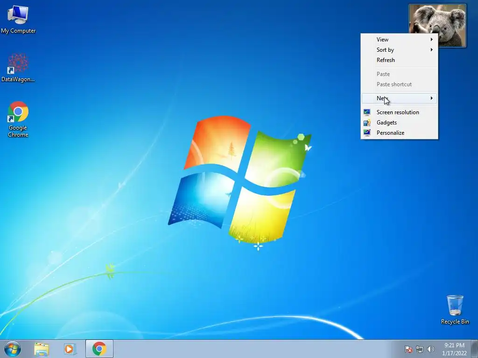Select the Recycle Bin icon
This screenshot has width=478, height=358.
455,310
